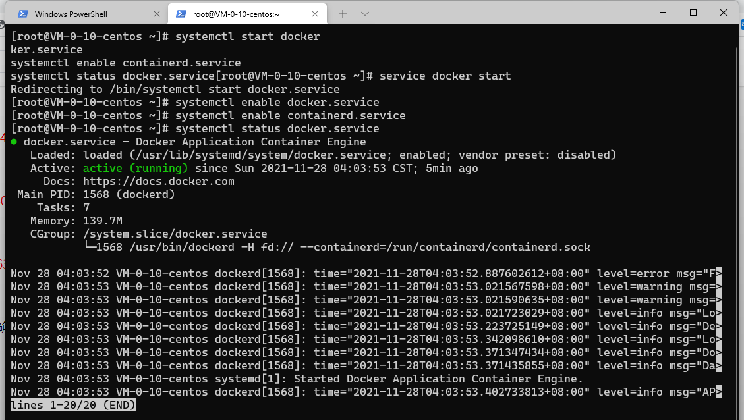The height and width of the screenshot is (420, 744).
Task: Close the terminal window
Action: coord(724,13)
